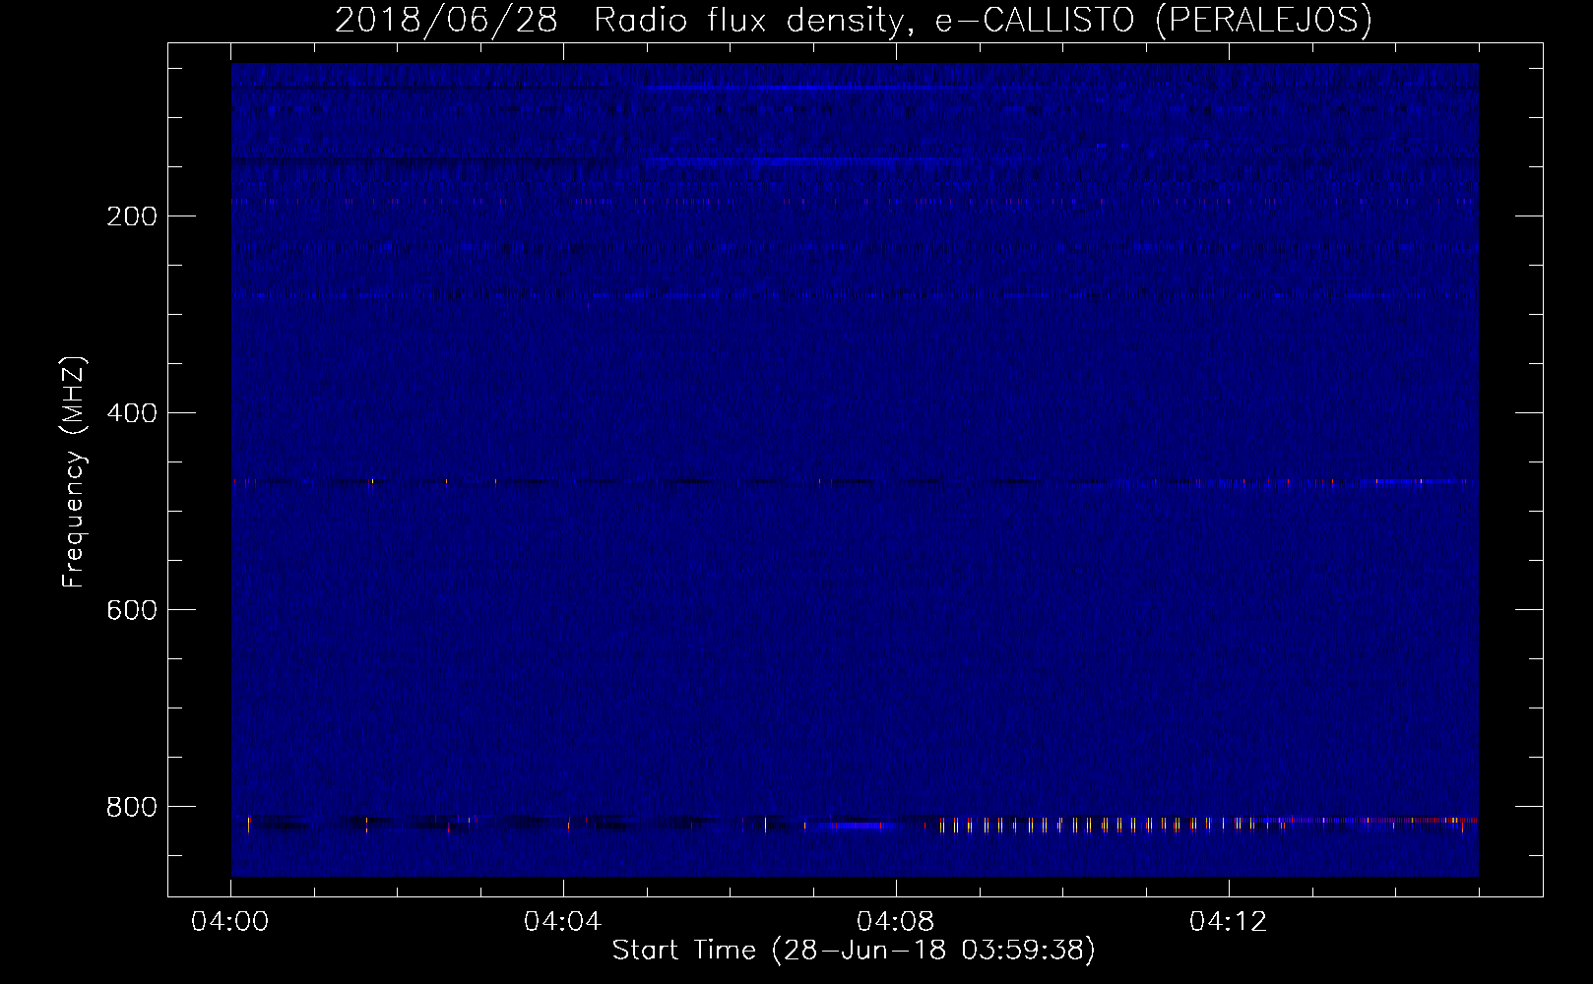Click the 600 frequency tick label

point(132,610)
